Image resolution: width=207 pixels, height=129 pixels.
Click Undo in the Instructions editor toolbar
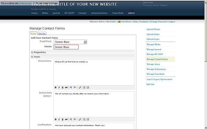coord(71,87)
